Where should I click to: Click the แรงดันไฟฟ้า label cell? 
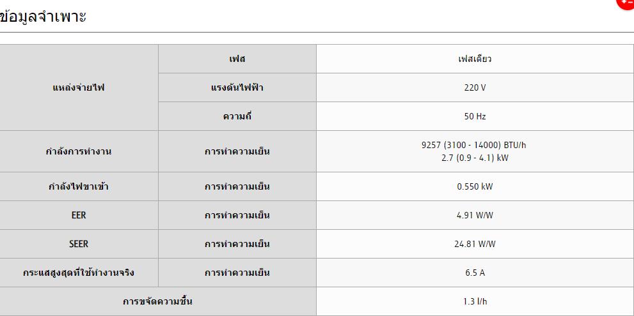coord(237,87)
